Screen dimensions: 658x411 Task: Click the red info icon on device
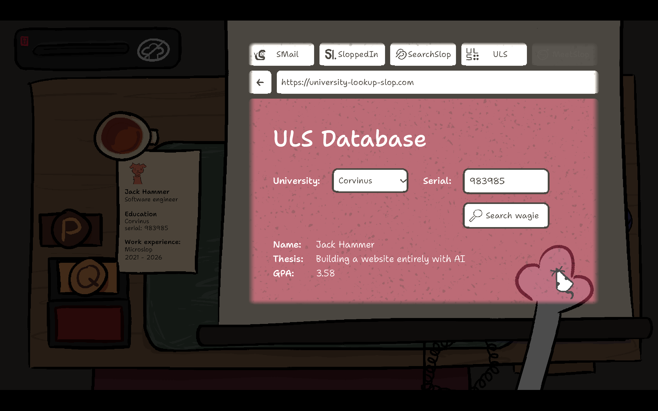pos(24,41)
